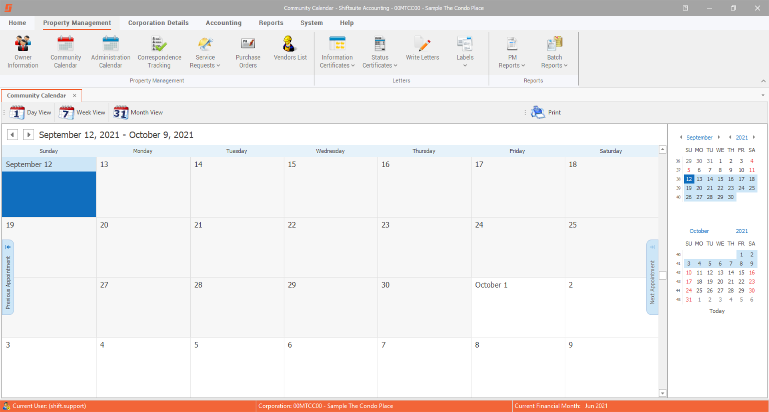Screen dimensions: 769x412
Task: Click the ribbon display options icon
Action: (x=685, y=8)
